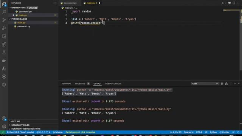Open the changes compare icon in editor toolbar
Screen dimensions: 242x136
230,3
